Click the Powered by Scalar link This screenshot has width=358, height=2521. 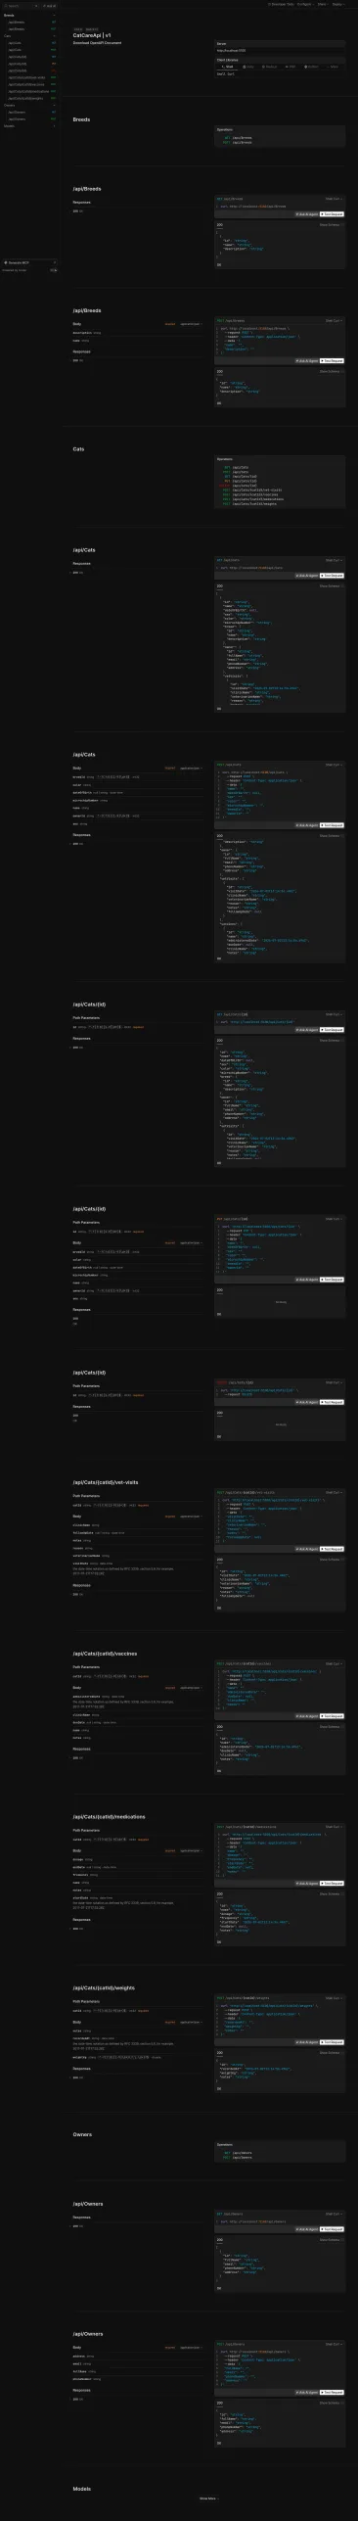click(15, 270)
